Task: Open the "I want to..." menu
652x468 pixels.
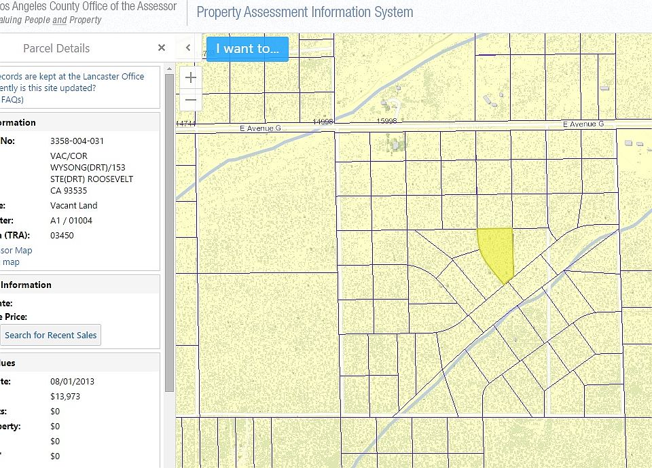Action: pyautogui.click(x=247, y=49)
